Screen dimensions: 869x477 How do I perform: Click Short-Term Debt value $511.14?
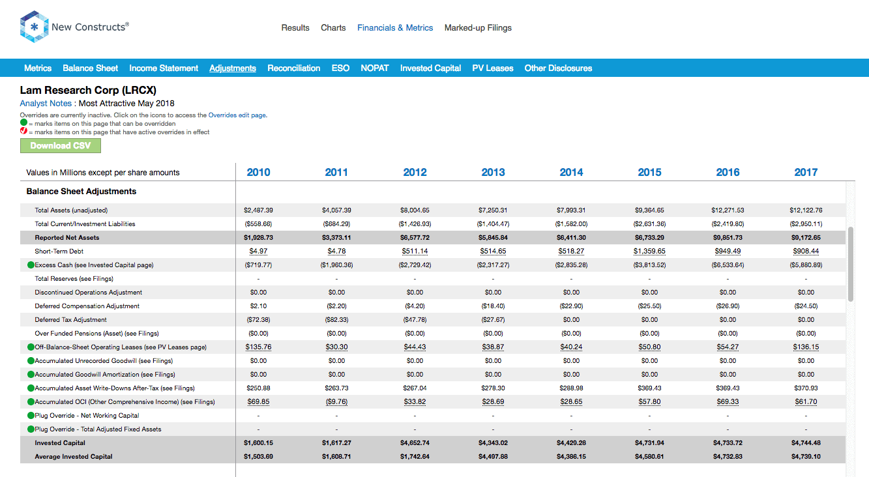(x=415, y=252)
